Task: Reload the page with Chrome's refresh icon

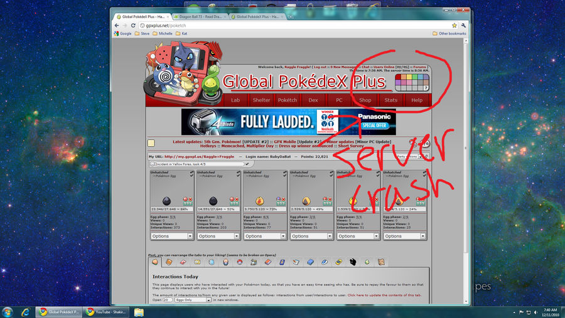Action: coord(133,26)
